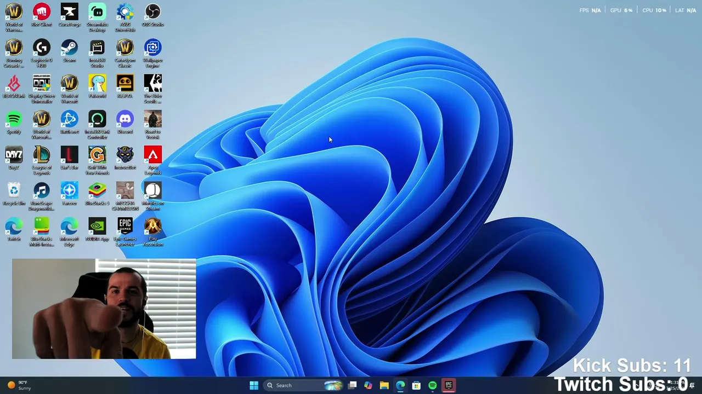Screen dimensions: 702x394
Task: Select the Steam desktop shortcut
Action: [69, 51]
